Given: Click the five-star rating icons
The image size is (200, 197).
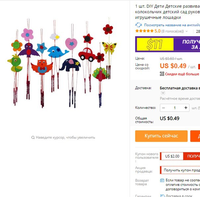Looking at the screenshot, I should pos(144,31).
